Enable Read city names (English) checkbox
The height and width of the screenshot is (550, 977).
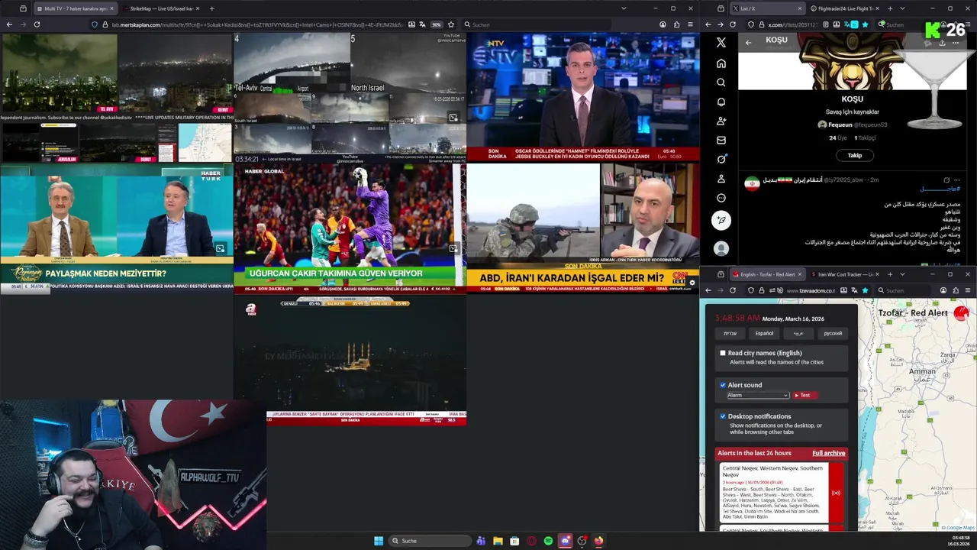[723, 353]
